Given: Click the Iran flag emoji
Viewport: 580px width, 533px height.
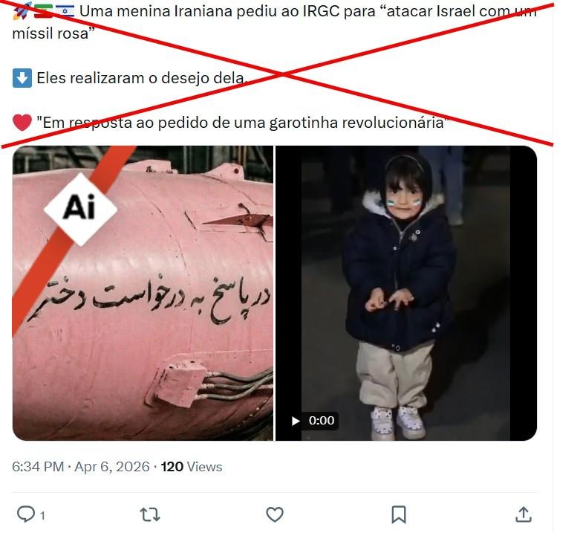Looking at the screenshot, I should coord(44,11).
